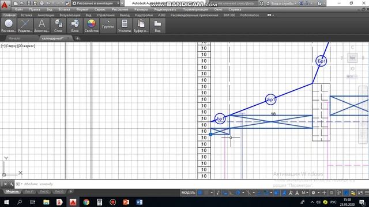
Task: Open the Свойства panel with color wheel
Action: [x=91, y=25]
